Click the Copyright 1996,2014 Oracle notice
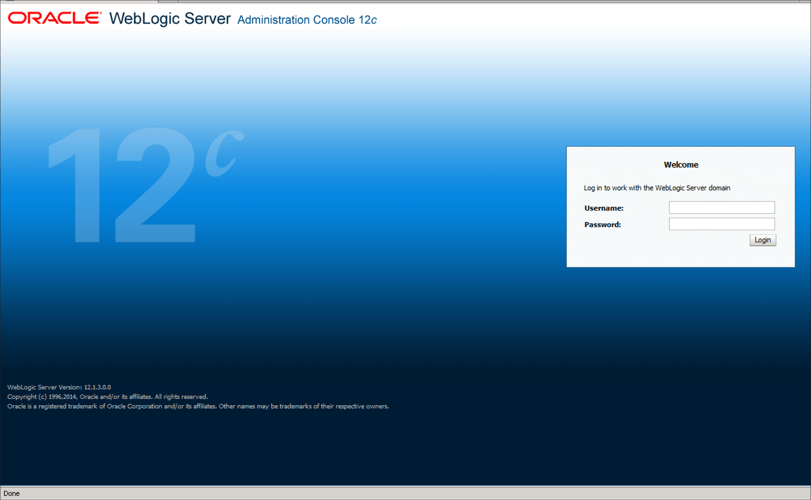The height and width of the screenshot is (500, 811). pos(107,397)
